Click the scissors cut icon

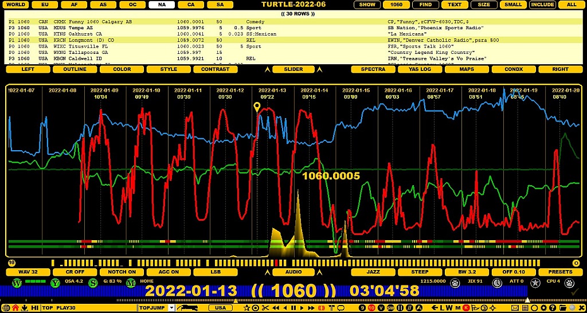click(x=265, y=308)
